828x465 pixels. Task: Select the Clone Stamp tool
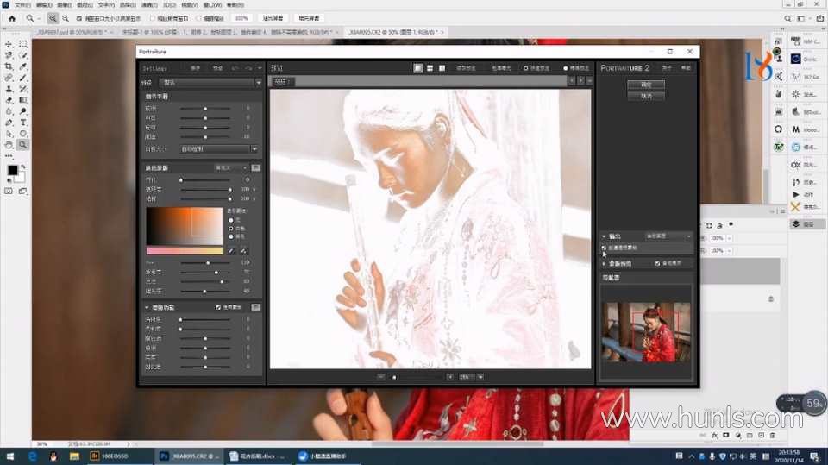click(x=9, y=89)
